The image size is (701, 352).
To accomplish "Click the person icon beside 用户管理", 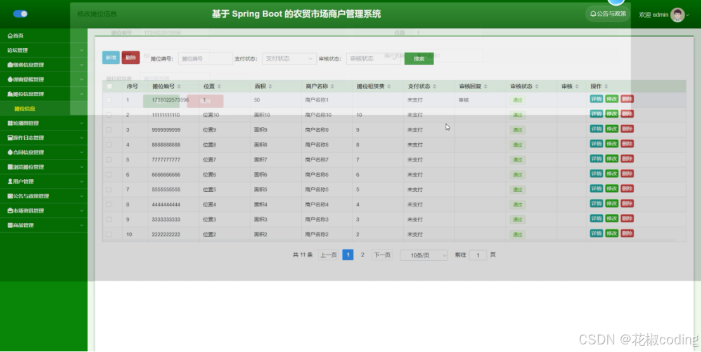I will point(10,181).
